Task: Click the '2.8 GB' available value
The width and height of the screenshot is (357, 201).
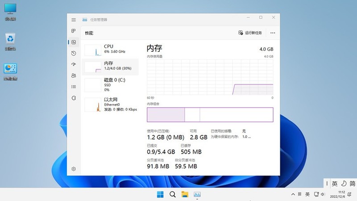Action: (199, 137)
